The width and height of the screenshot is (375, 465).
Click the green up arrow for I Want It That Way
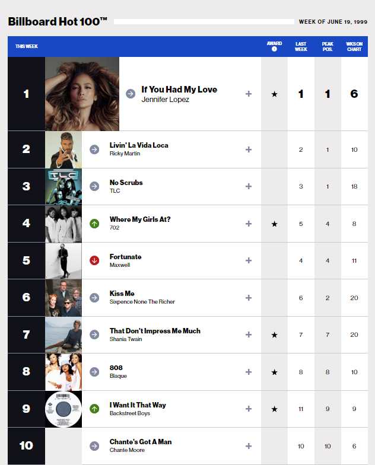(x=94, y=409)
